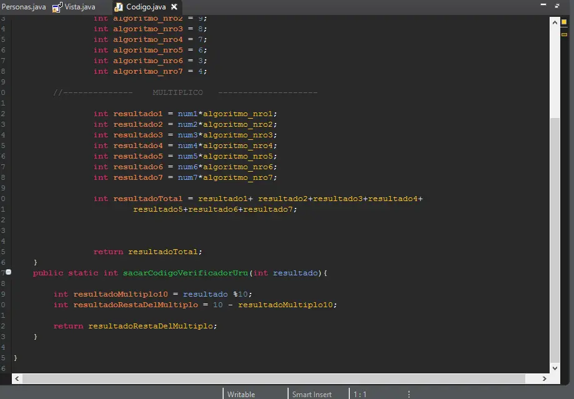Click the algoritmo_nro6 = 3 line
The image size is (574, 399).
point(150,61)
